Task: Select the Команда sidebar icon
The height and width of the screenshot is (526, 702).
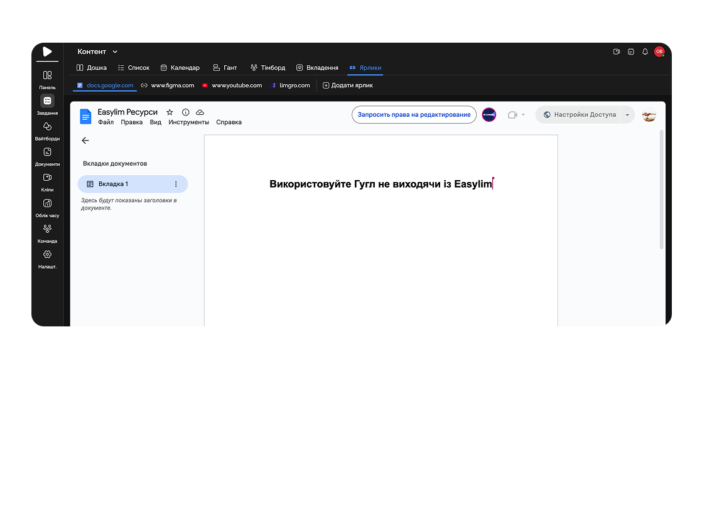Action: pos(47,230)
